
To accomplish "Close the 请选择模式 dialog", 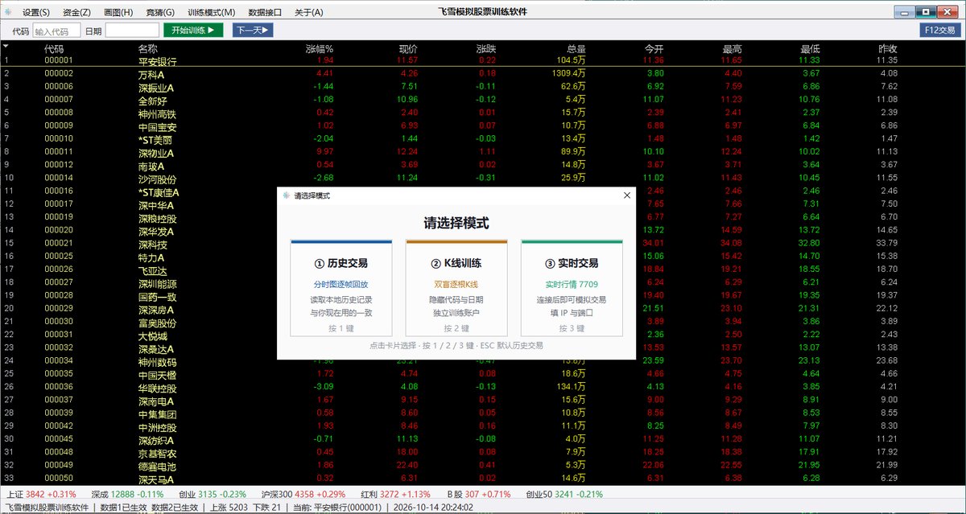I will click(627, 195).
